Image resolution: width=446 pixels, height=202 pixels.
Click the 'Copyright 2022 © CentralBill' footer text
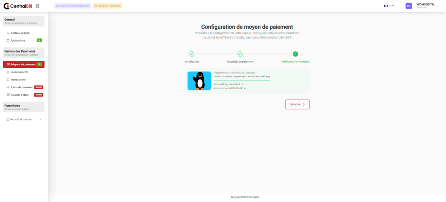click(245, 197)
